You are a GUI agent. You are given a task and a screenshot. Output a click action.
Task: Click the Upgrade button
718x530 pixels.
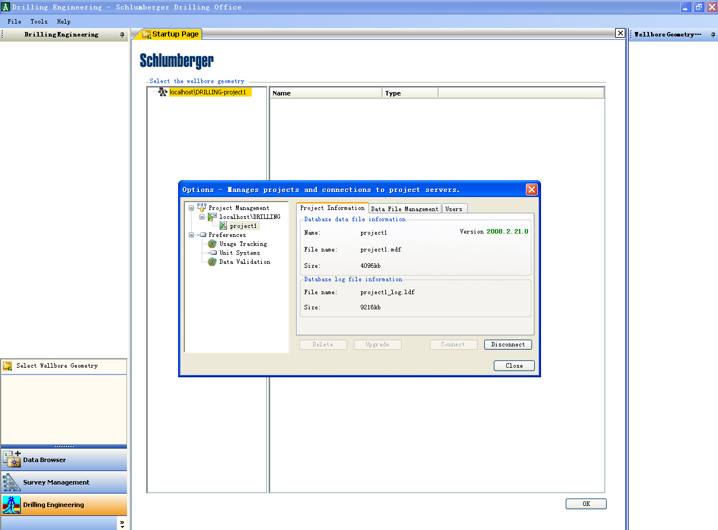378,345
